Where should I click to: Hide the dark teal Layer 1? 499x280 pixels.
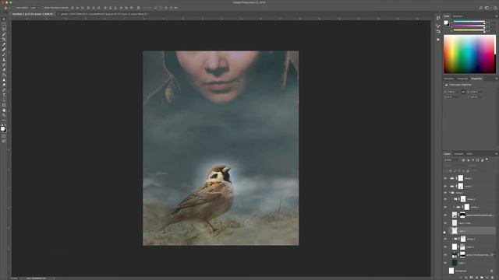pyautogui.click(x=445, y=263)
